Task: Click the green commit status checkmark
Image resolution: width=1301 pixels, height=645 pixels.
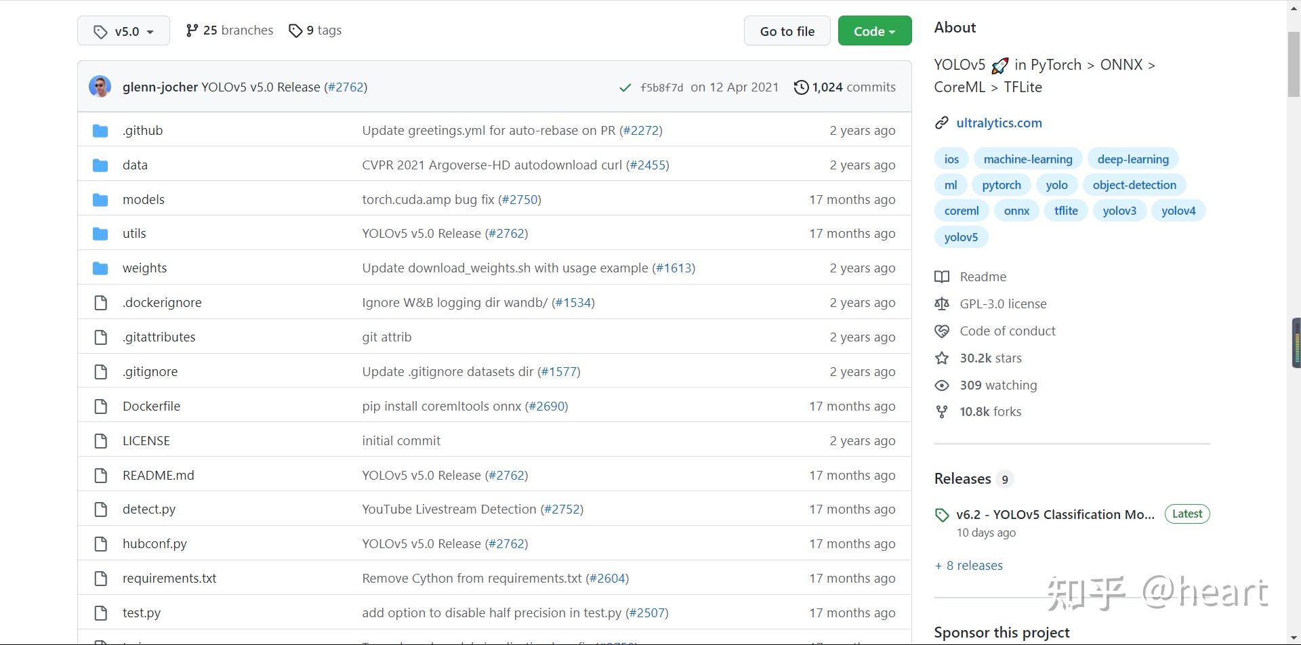Action: [x=625, y=87]
